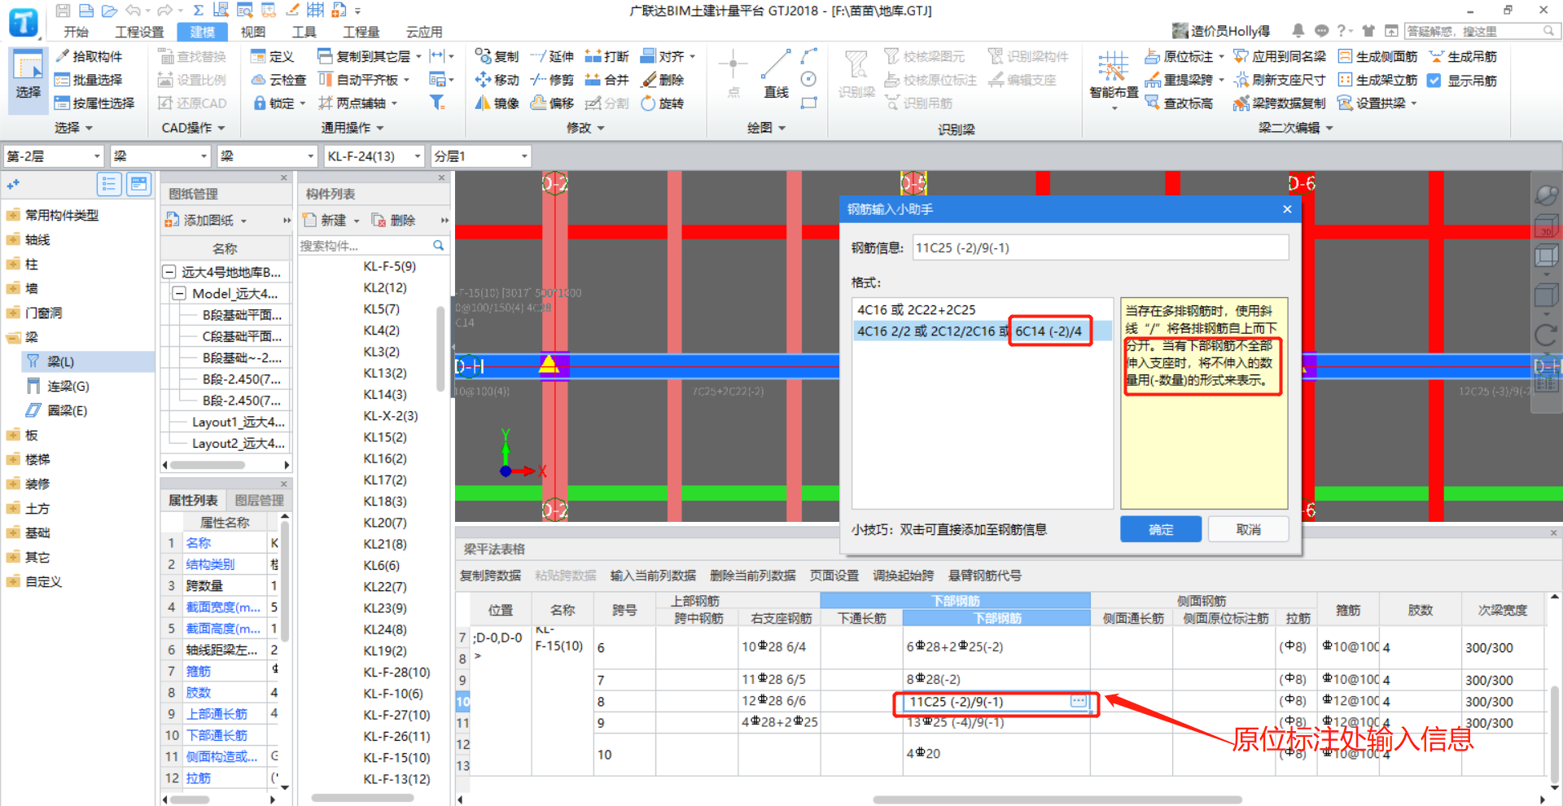Click the 合并 merge tool

click(x=606, y=80)
